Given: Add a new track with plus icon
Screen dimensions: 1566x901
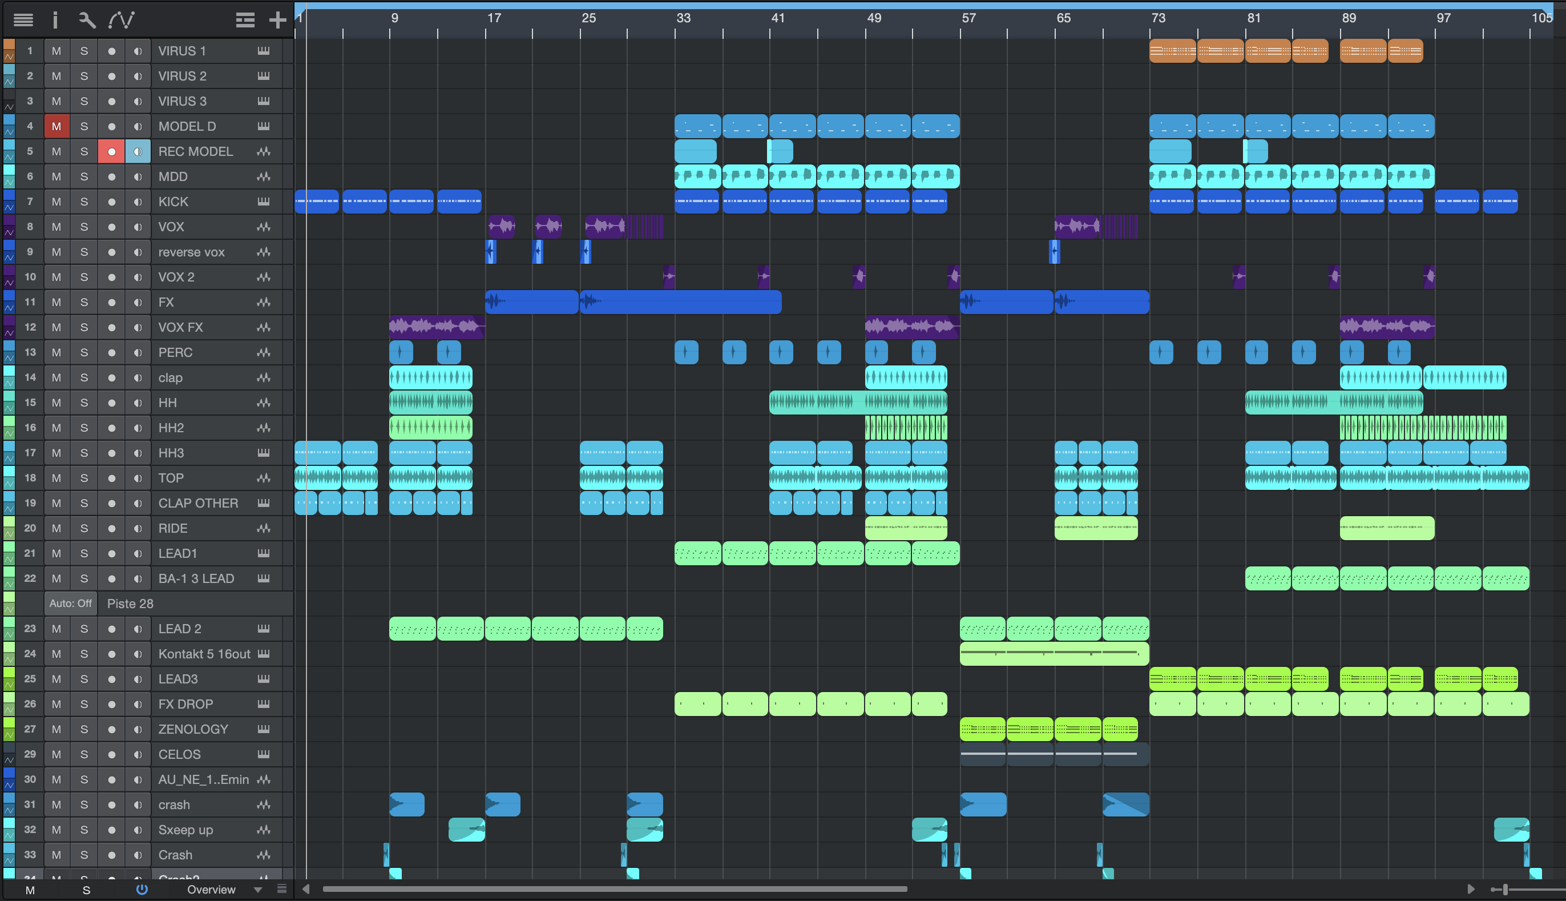Looking at the screenshot, I should pyautogui.click(x=278, y=20).
